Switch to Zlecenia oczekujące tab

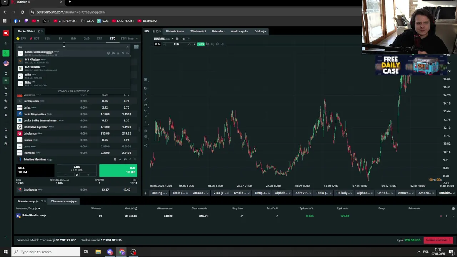point(64,201)
